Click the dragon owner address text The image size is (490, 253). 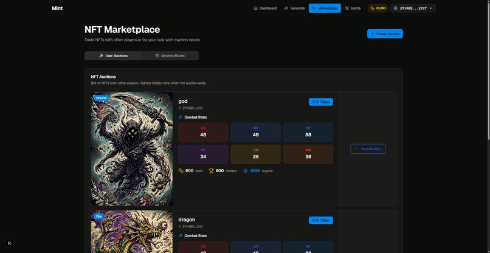[192, 226]
